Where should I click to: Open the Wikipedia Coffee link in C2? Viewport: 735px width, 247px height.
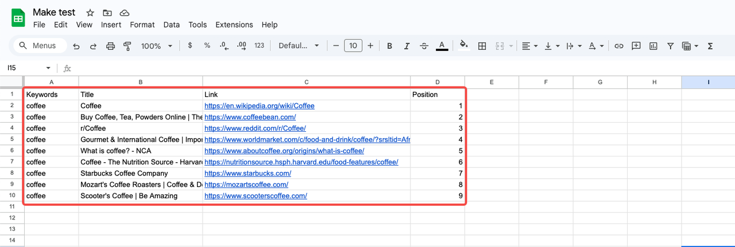click(260, 106)
